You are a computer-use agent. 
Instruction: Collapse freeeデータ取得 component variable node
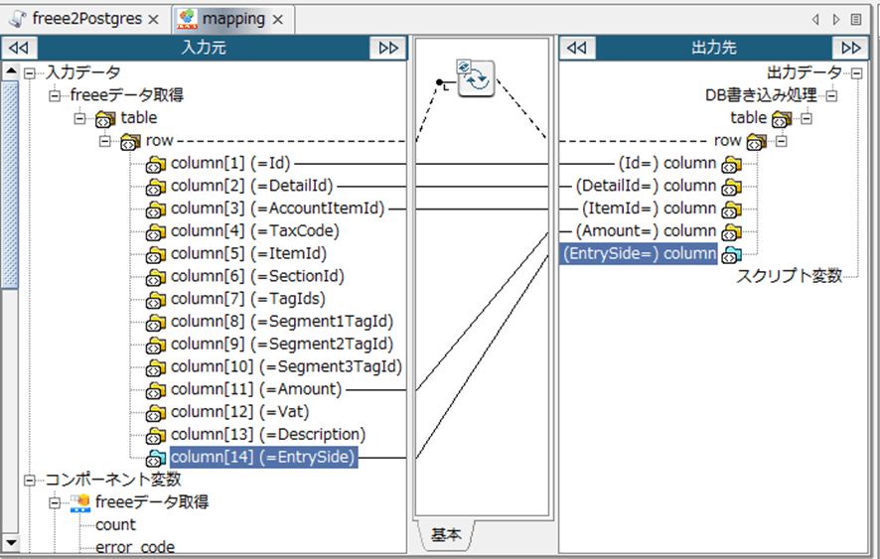(55, 502)
